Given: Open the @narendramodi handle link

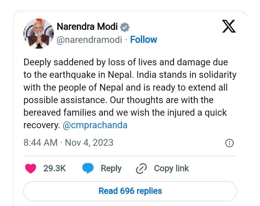Looking at the screenshot, I should [x=89, y=40].
